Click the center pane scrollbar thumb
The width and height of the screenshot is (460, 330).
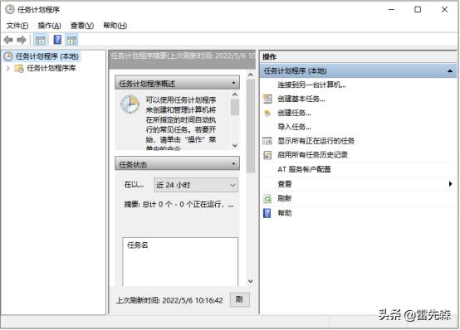pyautogui.click(x=250, y=126)
